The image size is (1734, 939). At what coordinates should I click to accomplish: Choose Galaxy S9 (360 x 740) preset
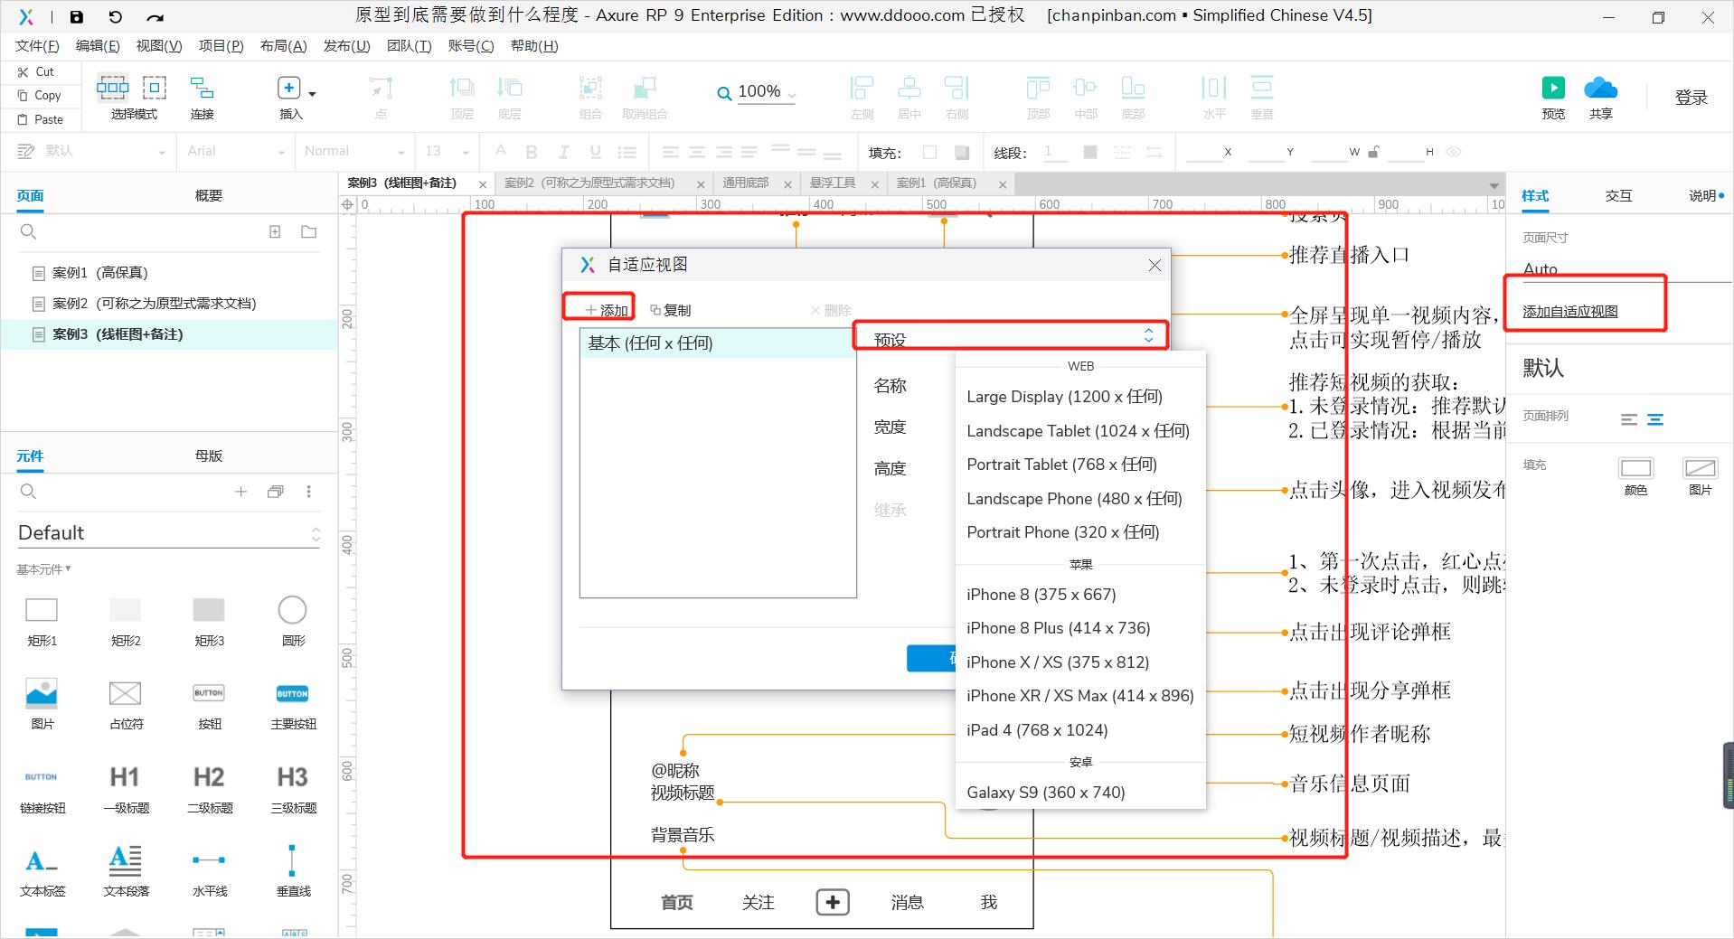[1045, 793]
